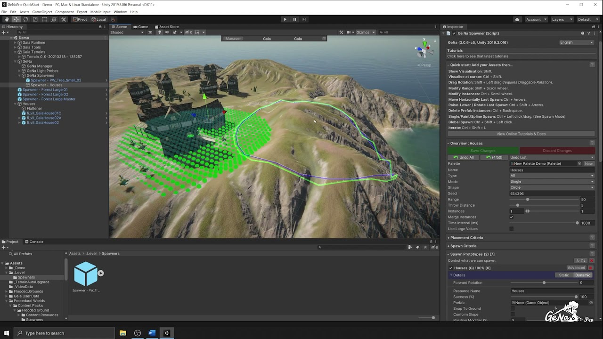Toggle scene audio speaker icon

coord(167,32)
